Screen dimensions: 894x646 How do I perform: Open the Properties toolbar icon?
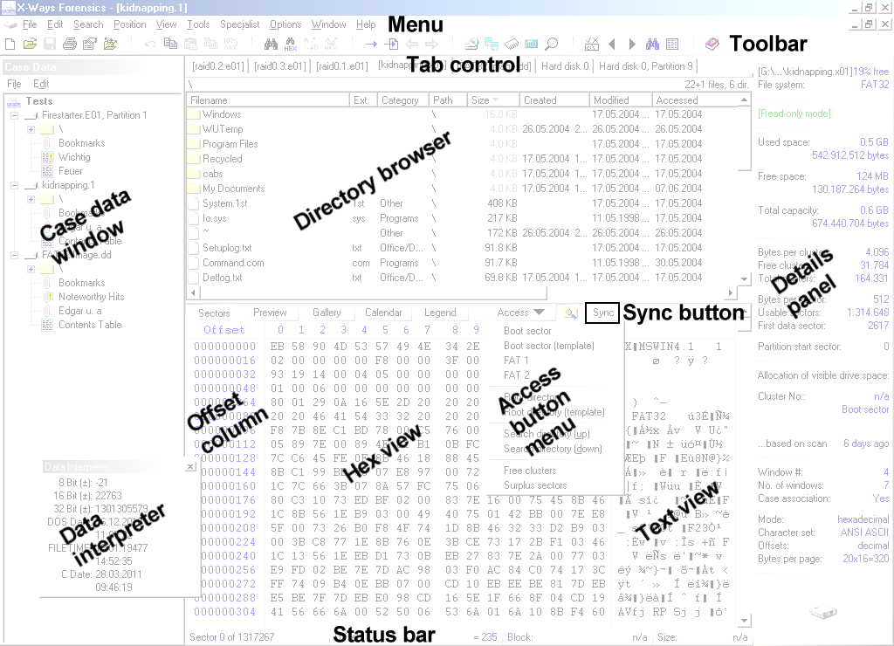coord(90,44)
